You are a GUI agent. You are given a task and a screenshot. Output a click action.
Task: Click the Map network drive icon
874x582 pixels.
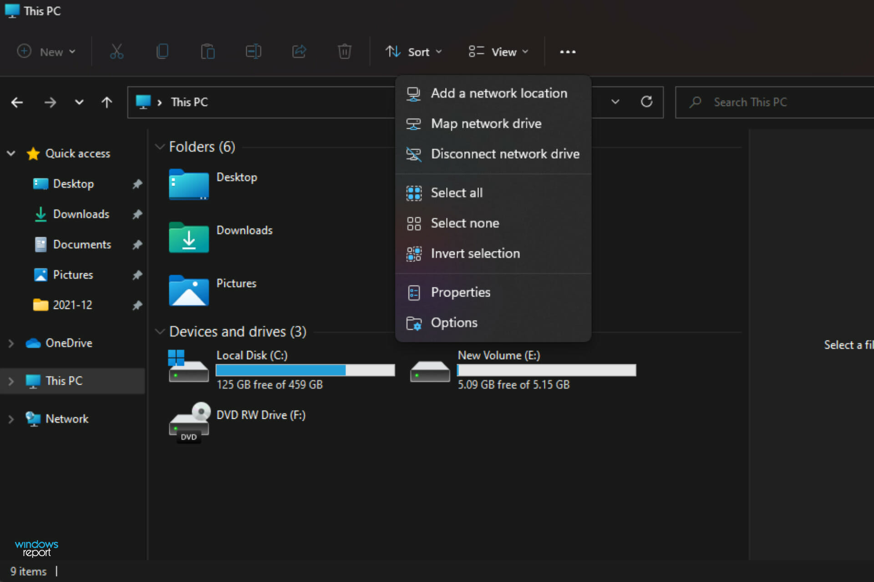point(414,123)
